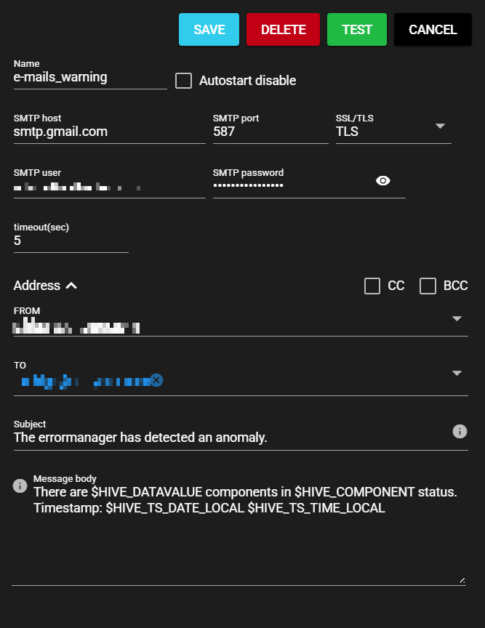Click the info icon next to Message body
The height and width of the screenshot is (628, 485).
tap(20, 486)
